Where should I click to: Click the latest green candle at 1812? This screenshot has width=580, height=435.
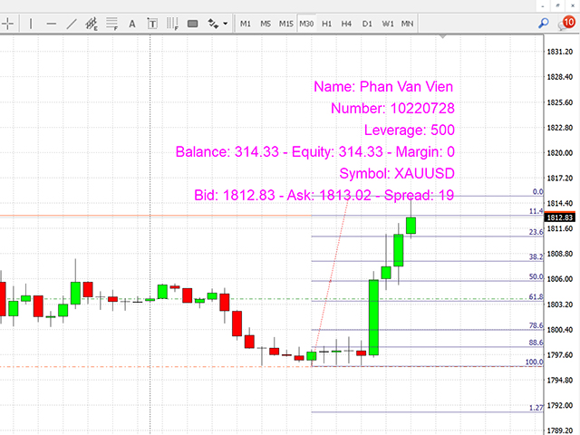[411, 226]
